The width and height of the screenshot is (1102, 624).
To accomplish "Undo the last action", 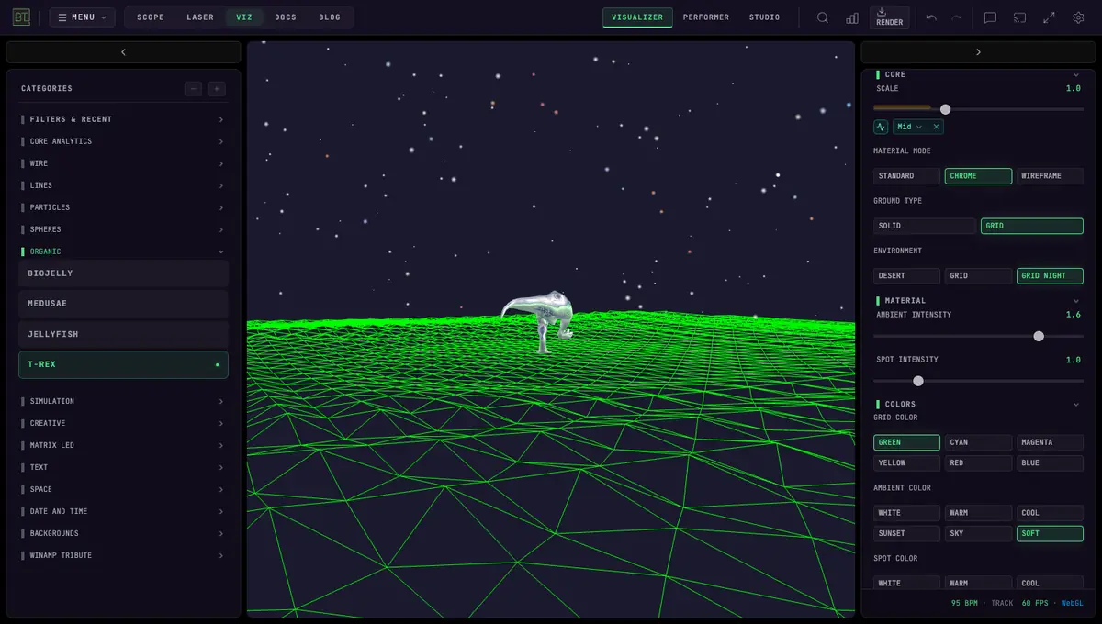I will 931,17.
